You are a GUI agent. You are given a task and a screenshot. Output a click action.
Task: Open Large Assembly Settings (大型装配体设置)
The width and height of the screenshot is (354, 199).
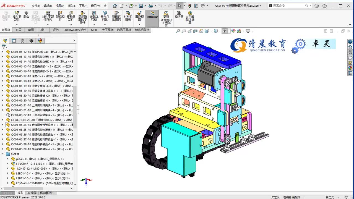[190, 17]
